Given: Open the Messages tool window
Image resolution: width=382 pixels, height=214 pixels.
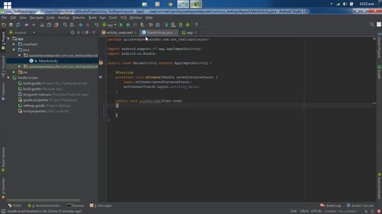Looking at the screenshot, I should [x=101, y=206].
